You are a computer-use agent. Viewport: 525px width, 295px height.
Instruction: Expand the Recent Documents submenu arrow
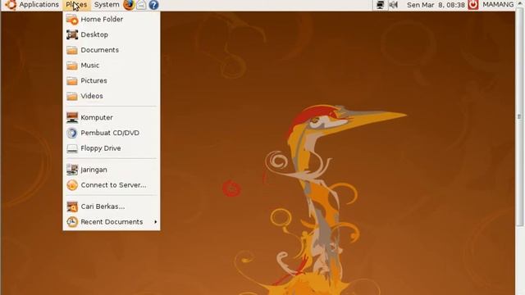coord(155,222)
